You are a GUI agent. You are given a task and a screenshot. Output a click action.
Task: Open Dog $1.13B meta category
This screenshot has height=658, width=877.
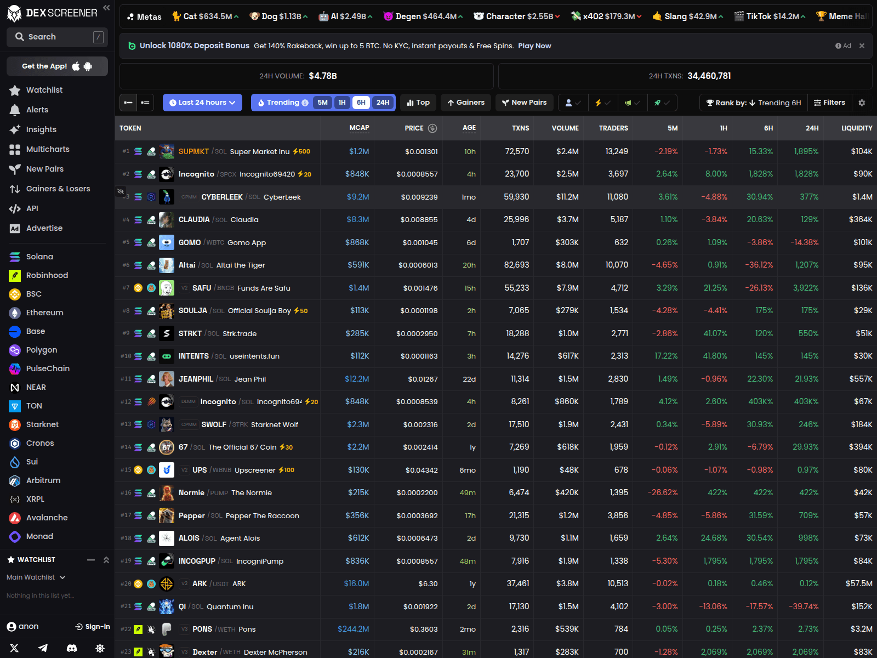click(x=278, y=16)
